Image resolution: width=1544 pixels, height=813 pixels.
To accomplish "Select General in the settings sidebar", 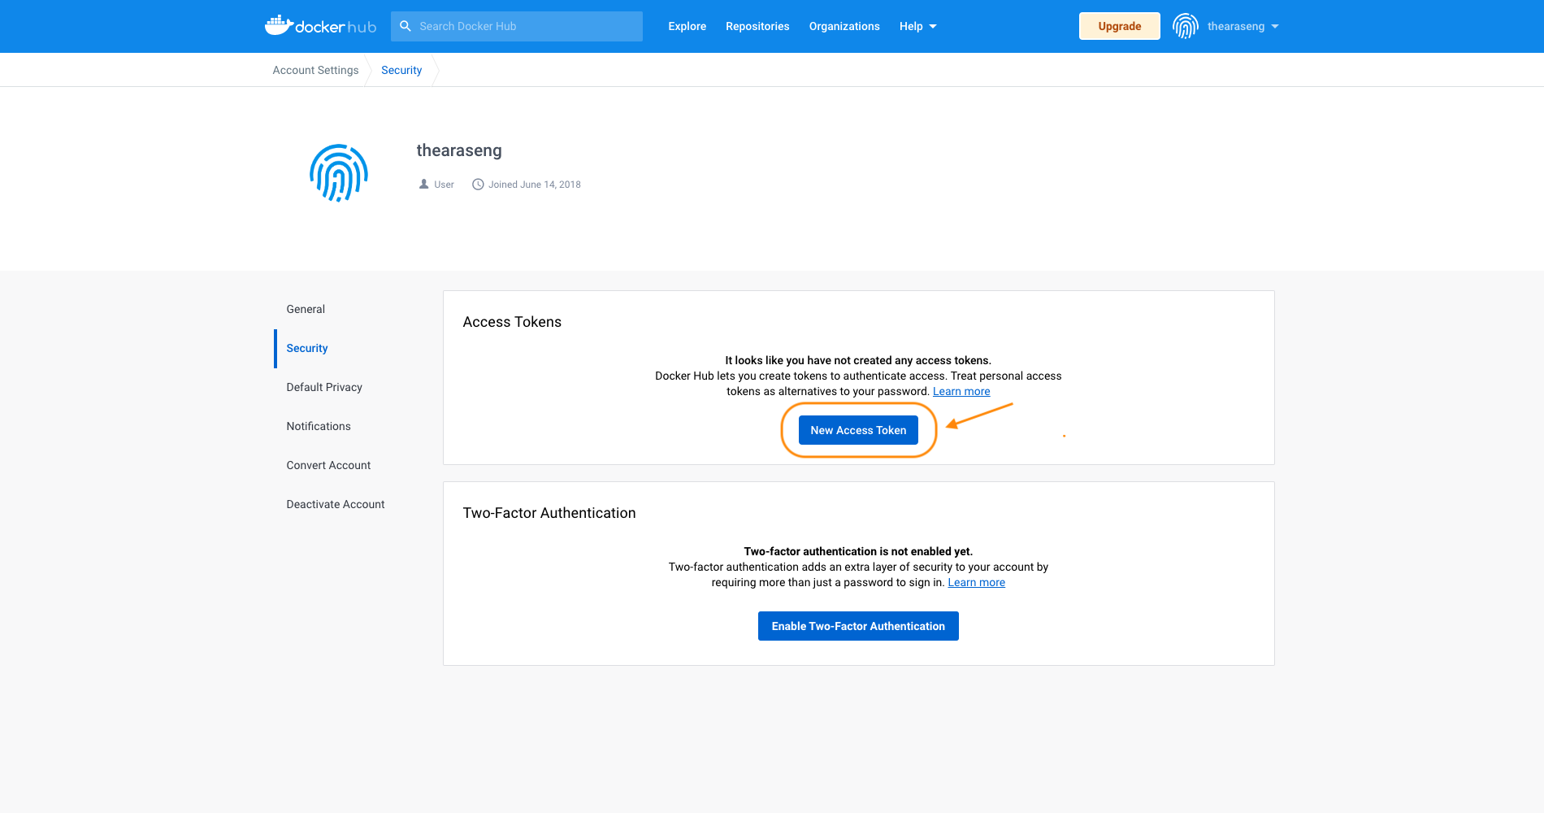I will [306, 309].
